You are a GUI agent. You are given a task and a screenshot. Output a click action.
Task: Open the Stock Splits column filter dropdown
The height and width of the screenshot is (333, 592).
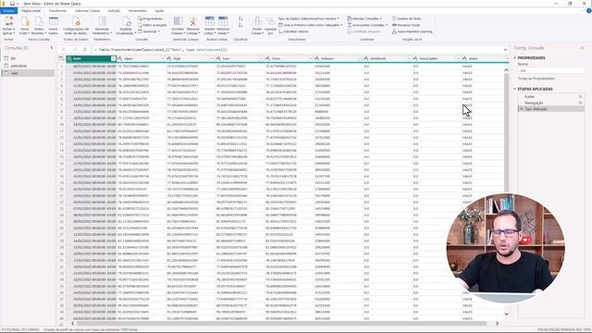coord(458,58)
